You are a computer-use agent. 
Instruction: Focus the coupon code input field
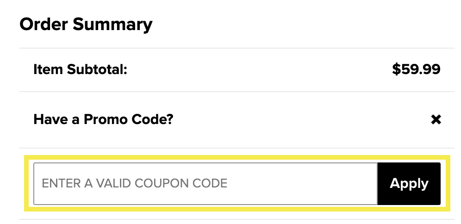tap(206, 184)
